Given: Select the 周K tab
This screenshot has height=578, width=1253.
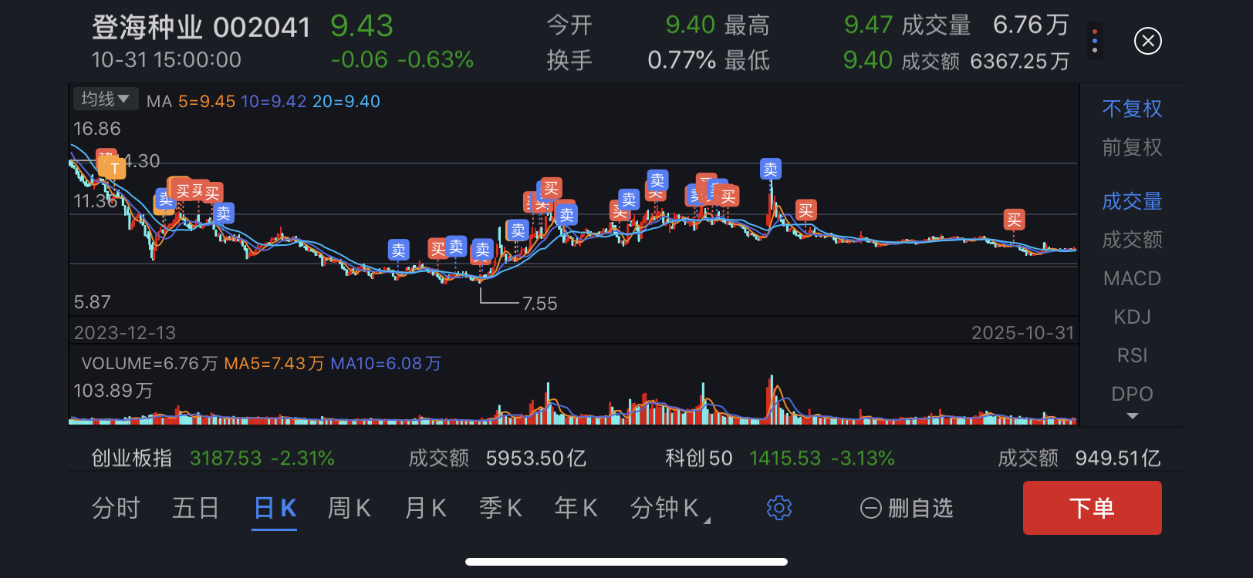Looking at the screenshot, I should coord(349,508).
